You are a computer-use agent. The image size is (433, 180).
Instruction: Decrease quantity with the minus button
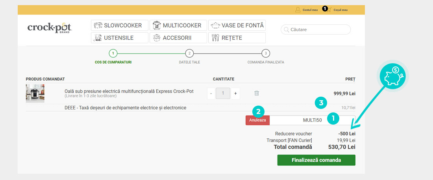pos(211,94)
